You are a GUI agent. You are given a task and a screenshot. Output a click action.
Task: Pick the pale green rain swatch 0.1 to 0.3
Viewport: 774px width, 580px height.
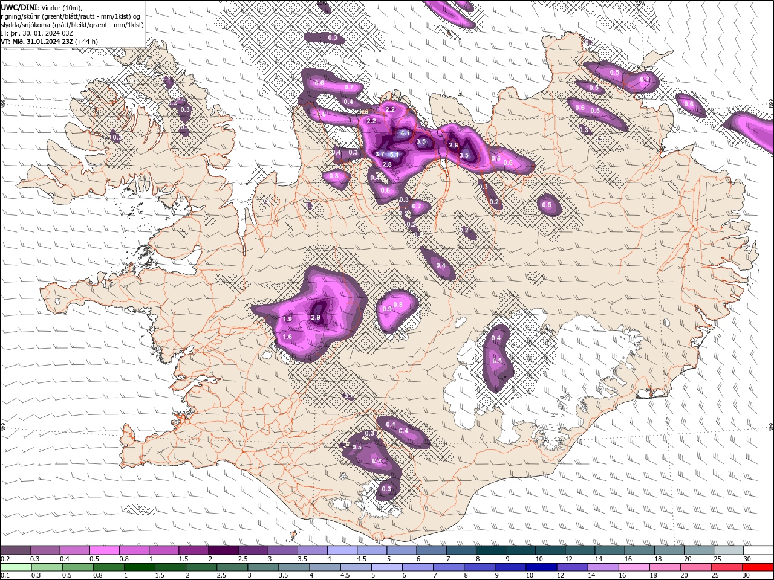click(16, 567)
